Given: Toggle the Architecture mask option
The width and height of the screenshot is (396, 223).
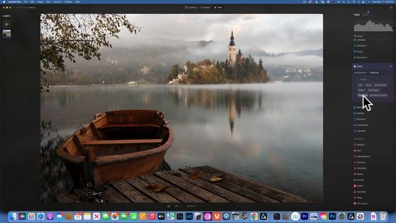Looking at the screenshot, I should tap(381, 85).
